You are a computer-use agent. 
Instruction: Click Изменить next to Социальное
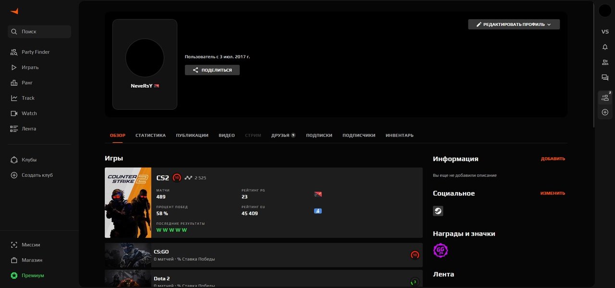[x=553, y=193]
